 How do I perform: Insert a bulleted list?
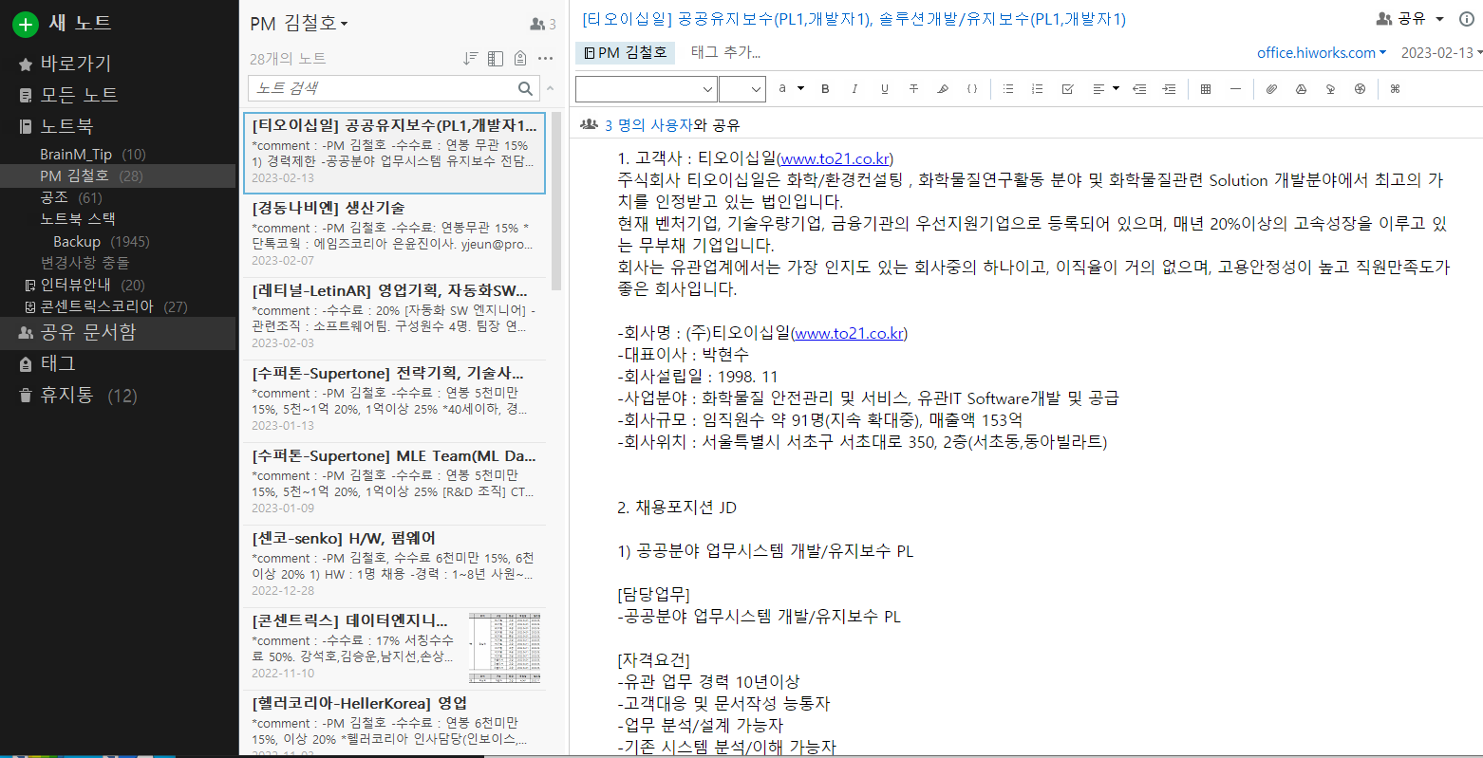point(1008,88)
